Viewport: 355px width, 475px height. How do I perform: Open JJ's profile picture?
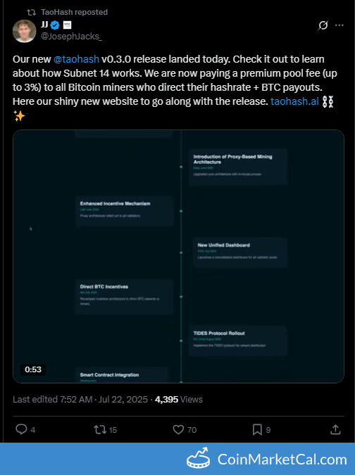click(24, 31)
